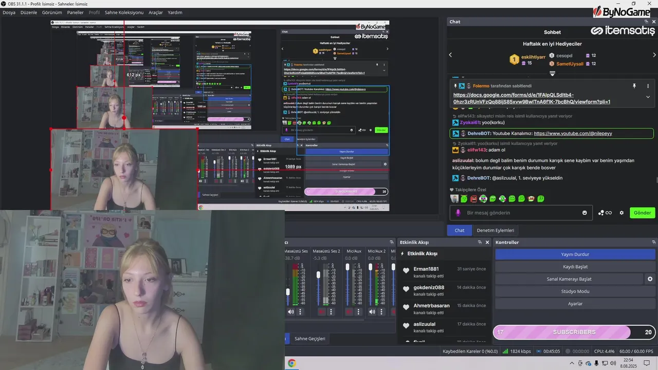
Task: Adjust the Masaüstü Ses 2 volume slider
Action: [x=318, y=275]
